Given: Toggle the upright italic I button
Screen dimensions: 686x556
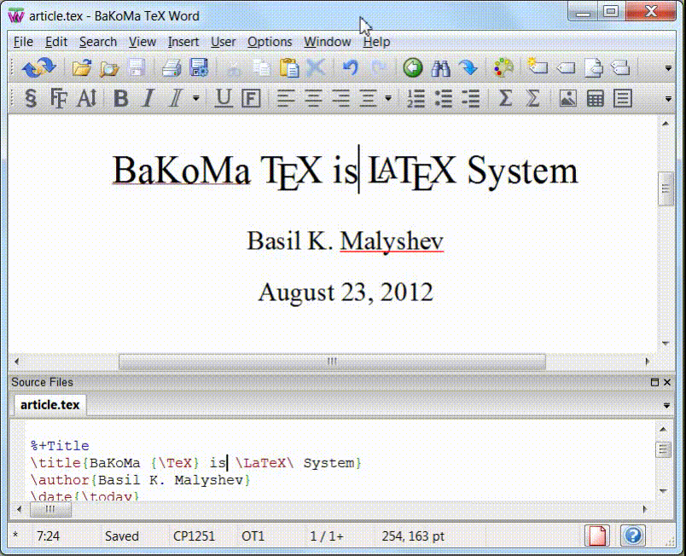Looking at the screenshot, I should [x=148, y=98].
